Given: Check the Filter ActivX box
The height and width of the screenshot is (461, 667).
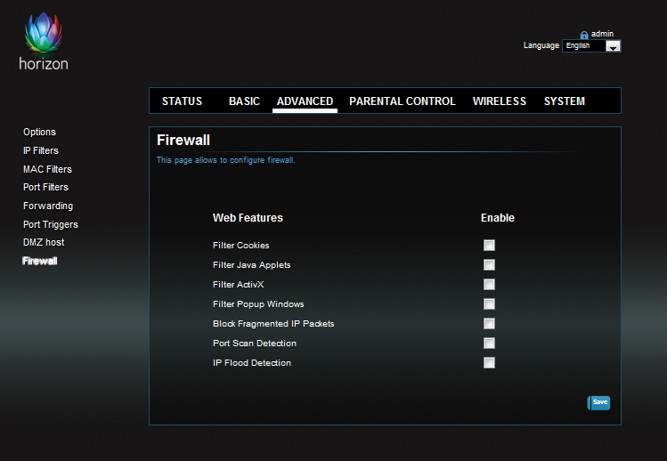Looking at the screenshot, I should [x=489, y=284].
